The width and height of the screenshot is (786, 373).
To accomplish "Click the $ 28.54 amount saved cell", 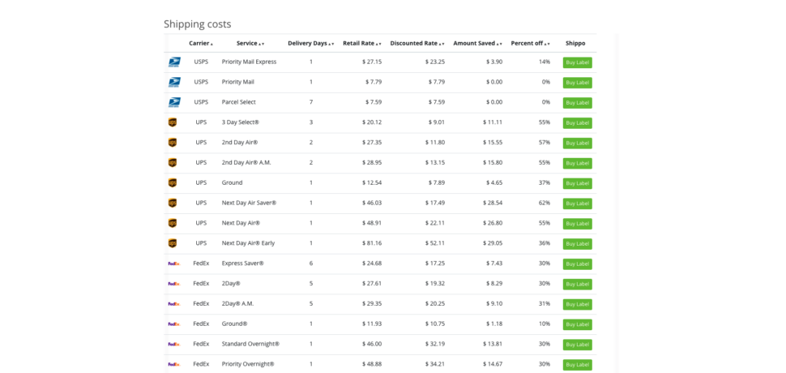I will pos(492,203).
